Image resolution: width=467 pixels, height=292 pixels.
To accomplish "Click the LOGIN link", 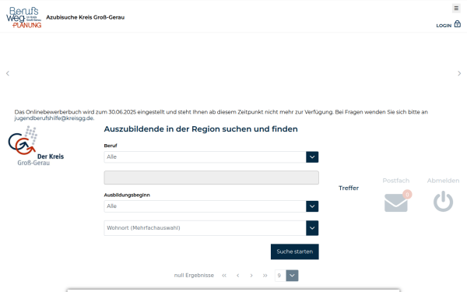I will [x=444, y=26].
